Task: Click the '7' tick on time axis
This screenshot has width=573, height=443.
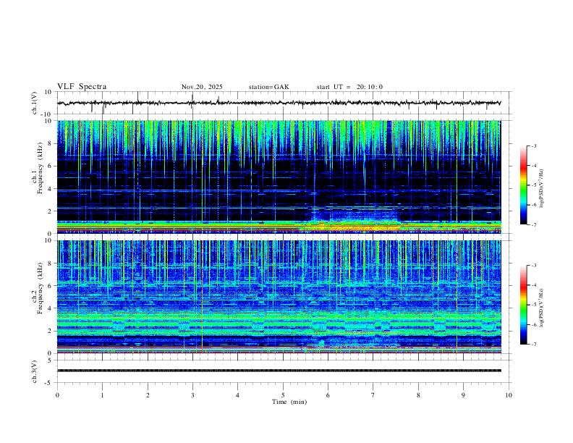Action: (373, 395)
